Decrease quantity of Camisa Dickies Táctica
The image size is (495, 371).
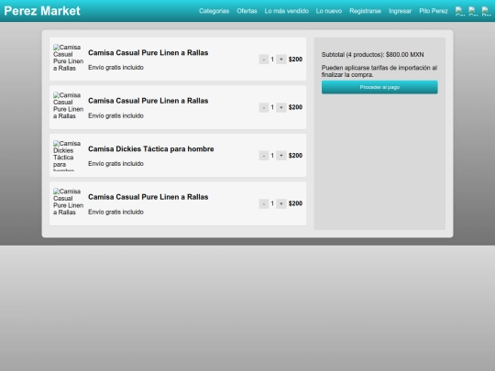[264, 156]
